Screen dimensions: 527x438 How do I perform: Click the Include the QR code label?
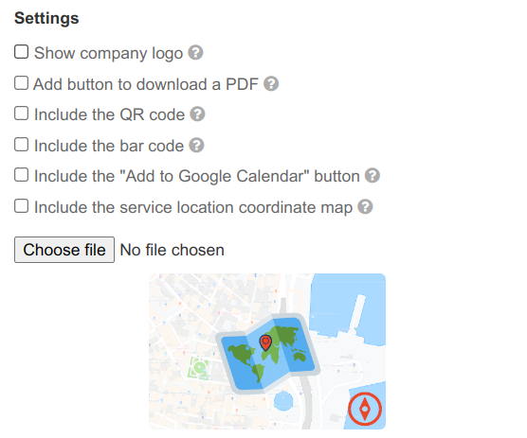coord(109,114)
